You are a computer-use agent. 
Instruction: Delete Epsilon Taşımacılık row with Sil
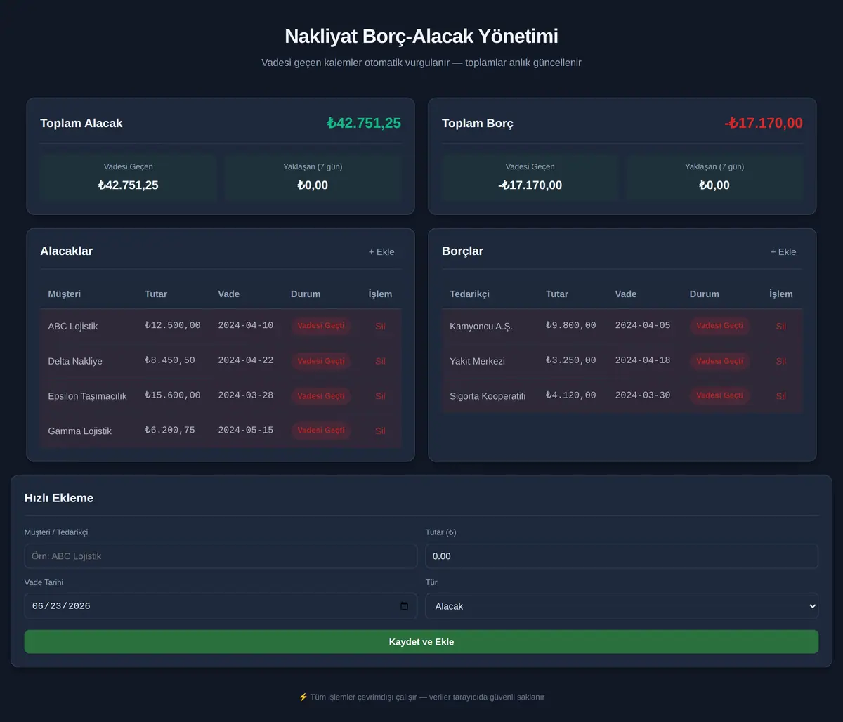click(380, 395)
